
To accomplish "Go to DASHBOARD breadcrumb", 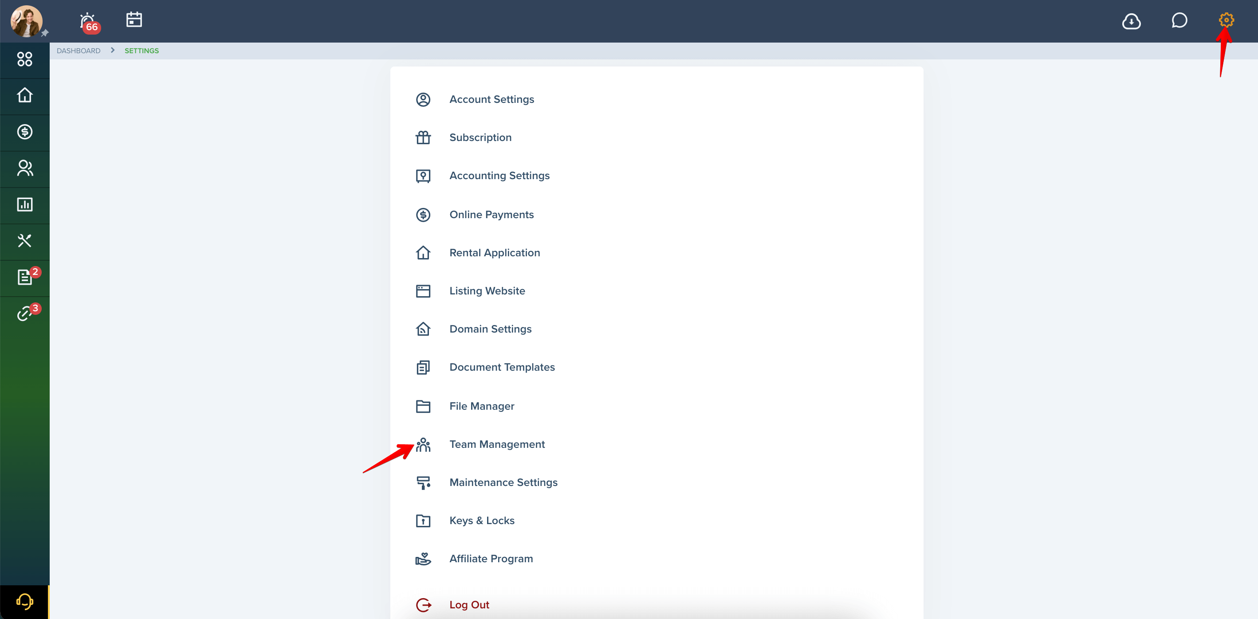I will coord(78,51).
